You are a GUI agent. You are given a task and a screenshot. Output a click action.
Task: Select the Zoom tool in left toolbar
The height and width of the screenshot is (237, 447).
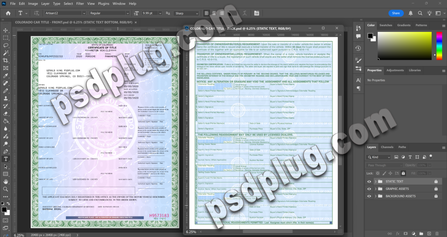pyautogui.click(x=6, y=189)
